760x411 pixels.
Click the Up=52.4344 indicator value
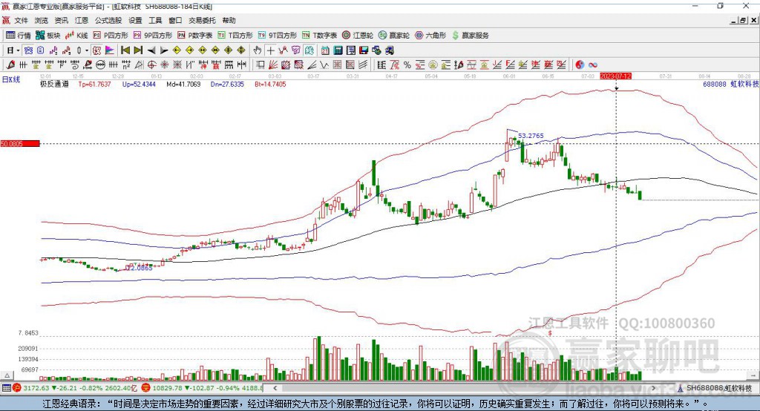pyautogui.click(x=139, y=84)
